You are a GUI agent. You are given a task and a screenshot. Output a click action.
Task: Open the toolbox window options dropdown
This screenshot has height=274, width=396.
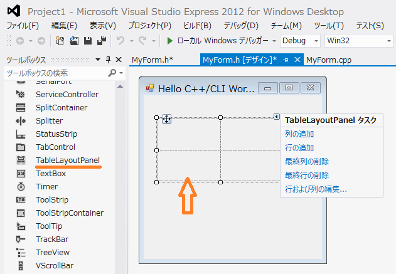pyautogui.click(x=98, y=60)
